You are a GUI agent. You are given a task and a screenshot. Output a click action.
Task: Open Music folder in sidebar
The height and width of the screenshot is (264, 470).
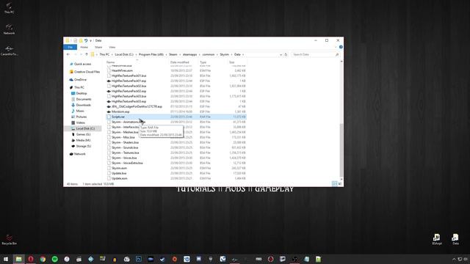click(x=80, y=111)
